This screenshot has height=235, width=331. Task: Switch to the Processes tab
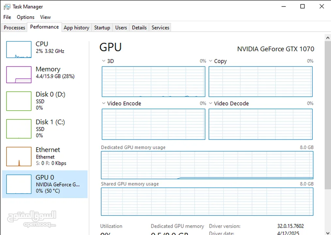[14, 28]
